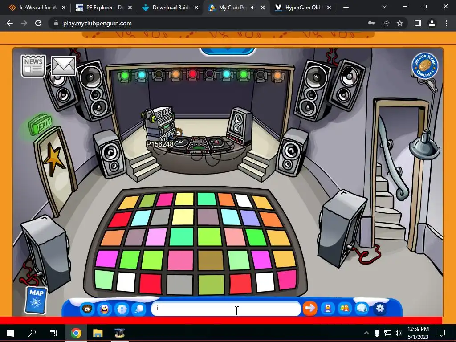Open the network tray icon
456x342 pixels.
[388, 333]
